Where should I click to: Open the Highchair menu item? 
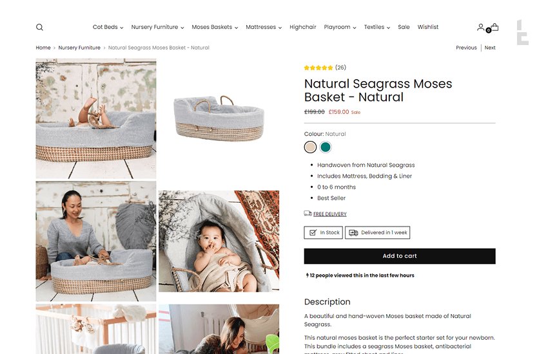pyautogui.click(x=302, y=27)
